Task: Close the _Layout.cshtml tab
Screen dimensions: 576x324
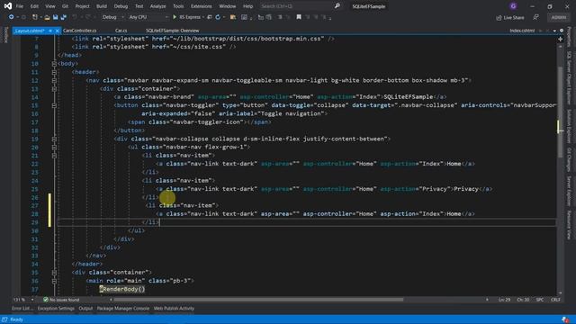Action: (58, 31)
